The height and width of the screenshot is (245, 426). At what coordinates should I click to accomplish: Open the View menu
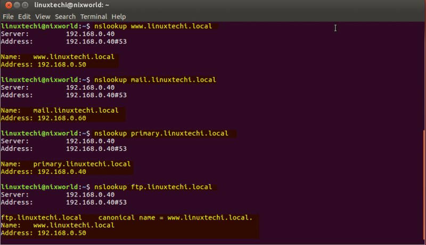click(43, 16)
